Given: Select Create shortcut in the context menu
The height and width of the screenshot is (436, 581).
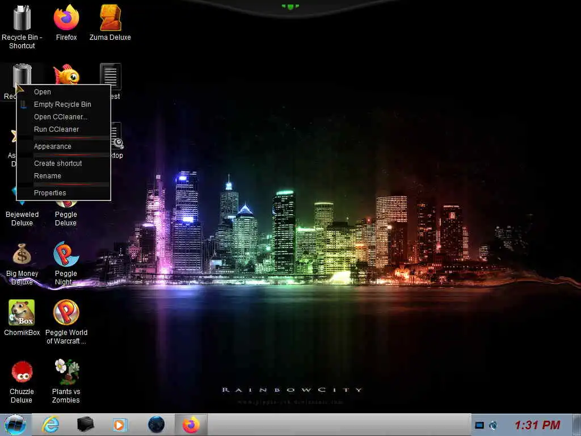Looking at the screenshot, I should (x=64, y=163).
